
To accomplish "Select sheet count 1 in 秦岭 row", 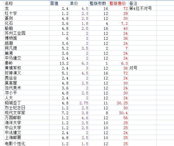I will pyautogui.click(x=99, y=63).
